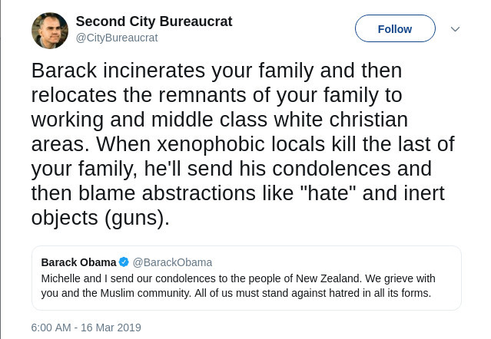Open the Barack Obama name in quoted tweet

click(x=78, y=262)
